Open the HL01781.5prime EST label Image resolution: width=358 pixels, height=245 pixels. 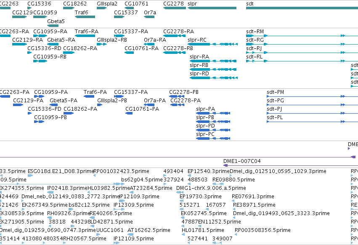[x=203, y=230]
